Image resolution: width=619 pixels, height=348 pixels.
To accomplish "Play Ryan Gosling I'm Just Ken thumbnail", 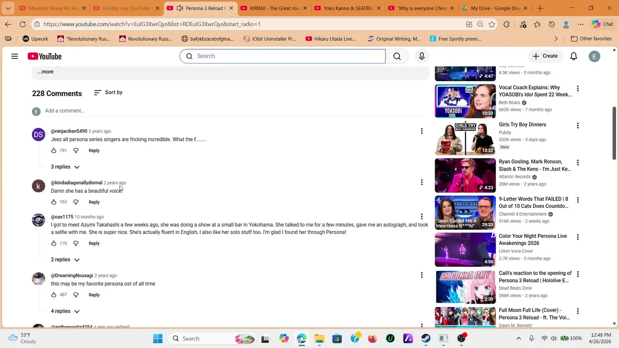I will (x=465, y=175).
